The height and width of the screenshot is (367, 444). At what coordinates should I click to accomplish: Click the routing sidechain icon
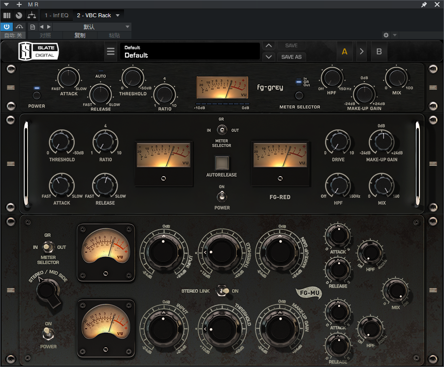pos(32,15)
